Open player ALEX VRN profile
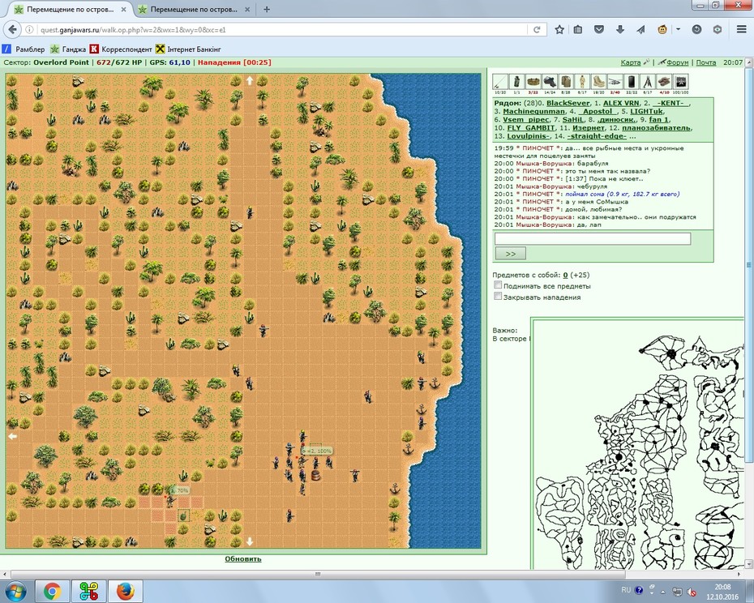This screenshot has width=754, height=603. click(621, 103)
